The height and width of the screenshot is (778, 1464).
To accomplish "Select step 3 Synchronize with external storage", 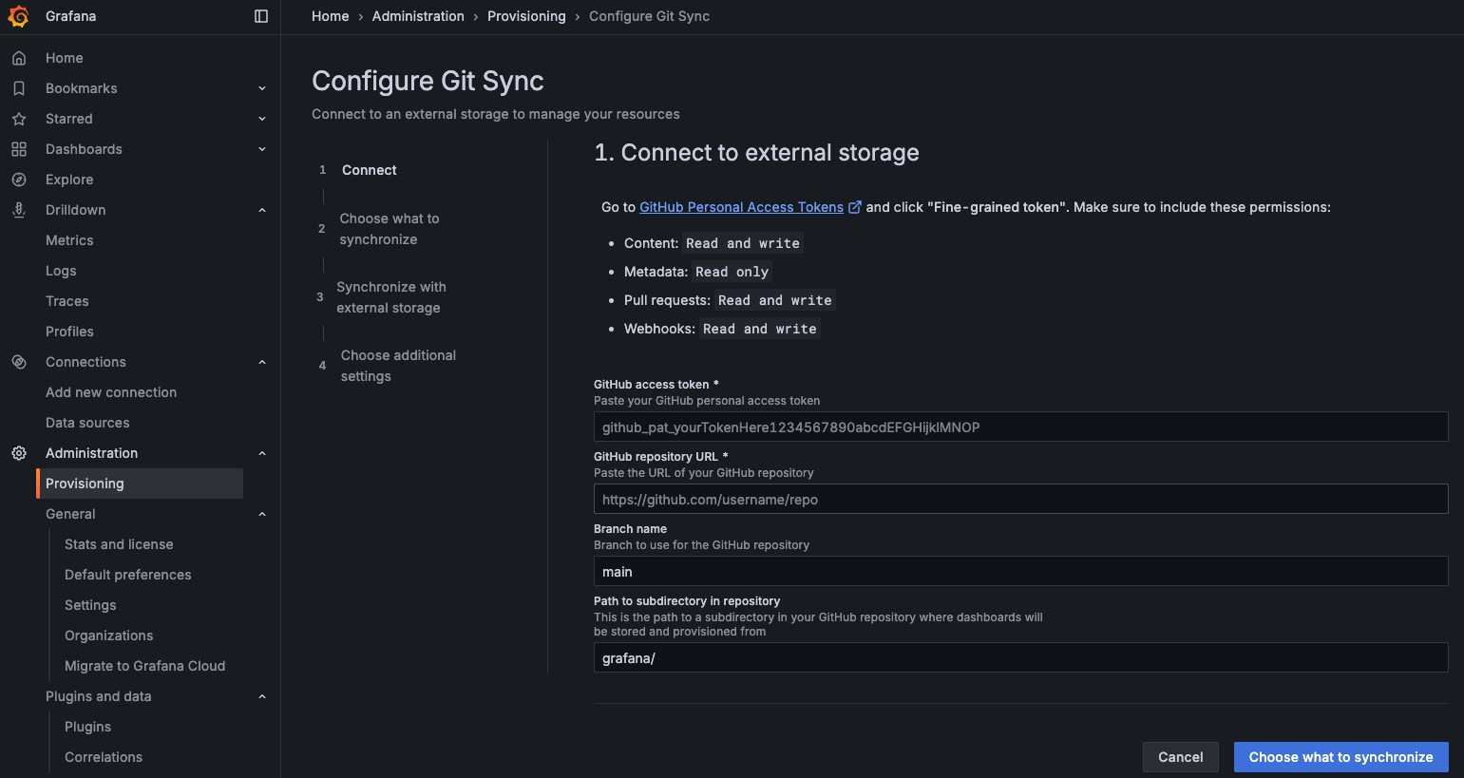I will [391, 297].
